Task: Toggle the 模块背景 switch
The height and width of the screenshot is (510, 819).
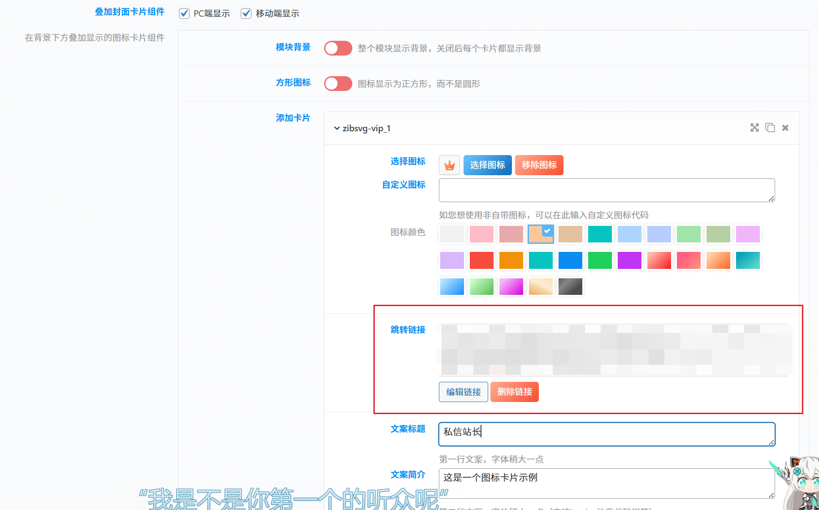Action: [x=338, y=48]
